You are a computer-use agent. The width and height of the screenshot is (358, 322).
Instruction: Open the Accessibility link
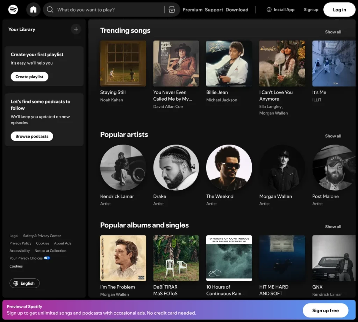tap(20, 251)
